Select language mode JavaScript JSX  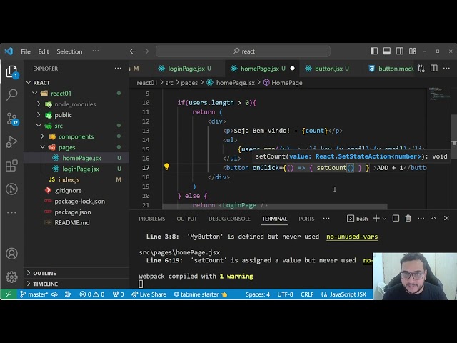(344, 294)
